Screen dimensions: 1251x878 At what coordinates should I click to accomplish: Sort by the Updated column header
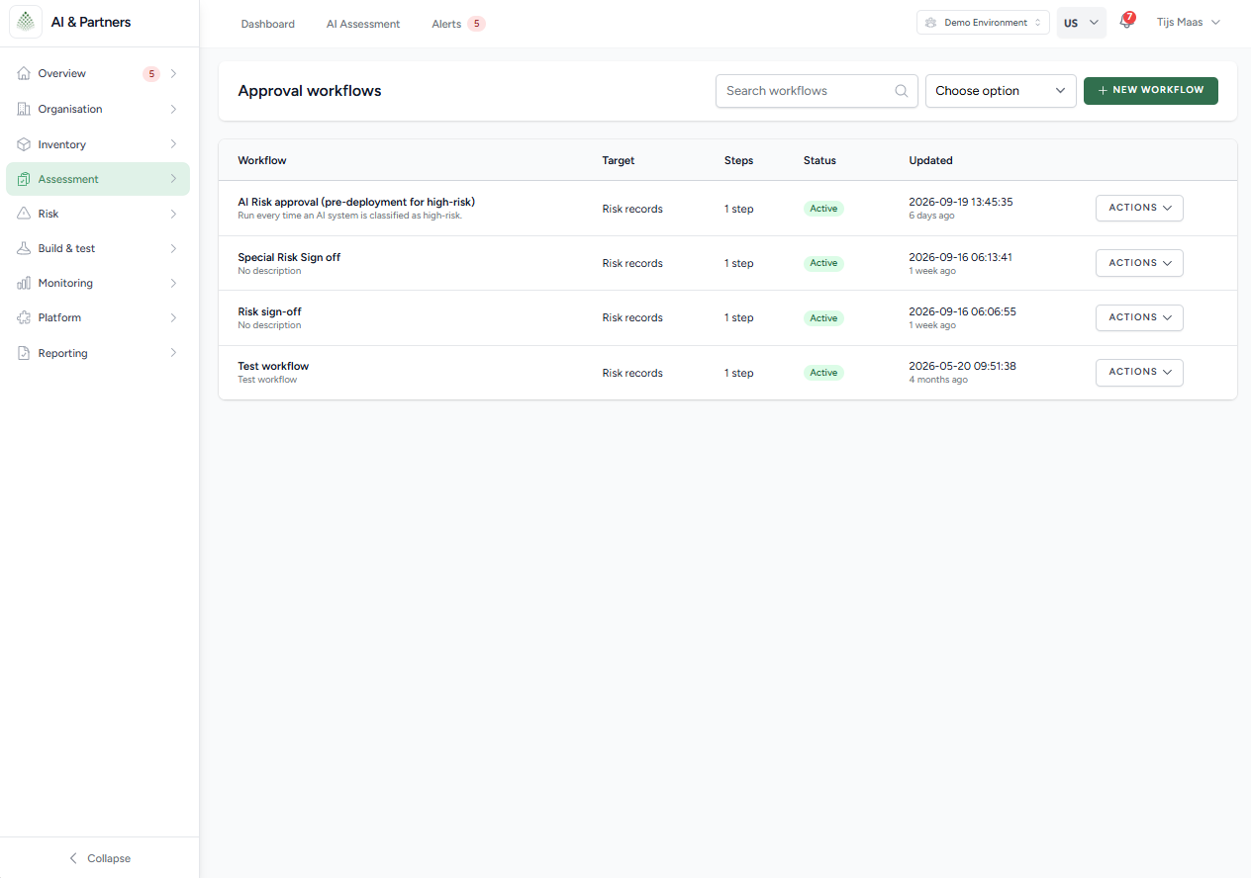coord(930,160)
